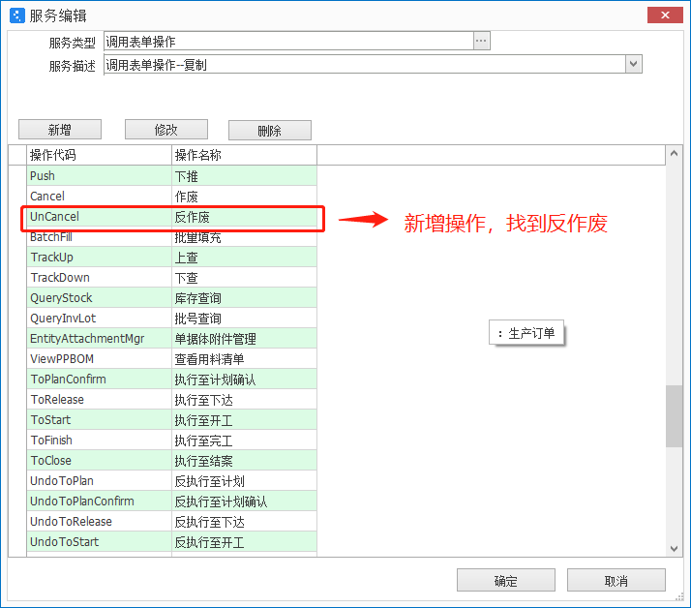Click the 新增 button

(60, 130)
